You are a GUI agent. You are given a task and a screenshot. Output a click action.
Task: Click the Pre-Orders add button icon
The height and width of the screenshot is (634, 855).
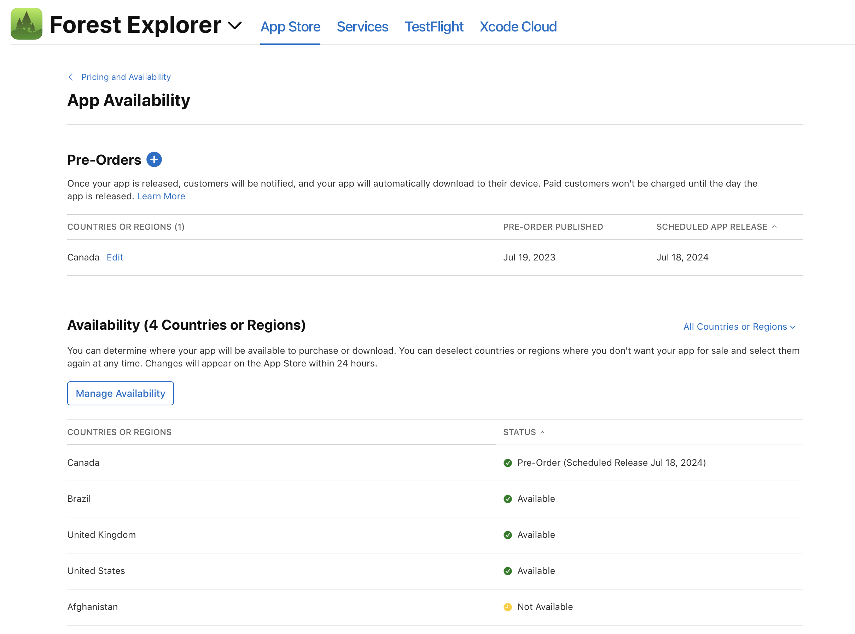[x=155, y=160]
